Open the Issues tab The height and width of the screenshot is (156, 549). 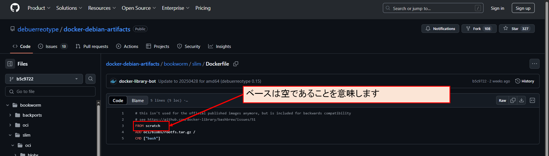click(x=53, y=46)
